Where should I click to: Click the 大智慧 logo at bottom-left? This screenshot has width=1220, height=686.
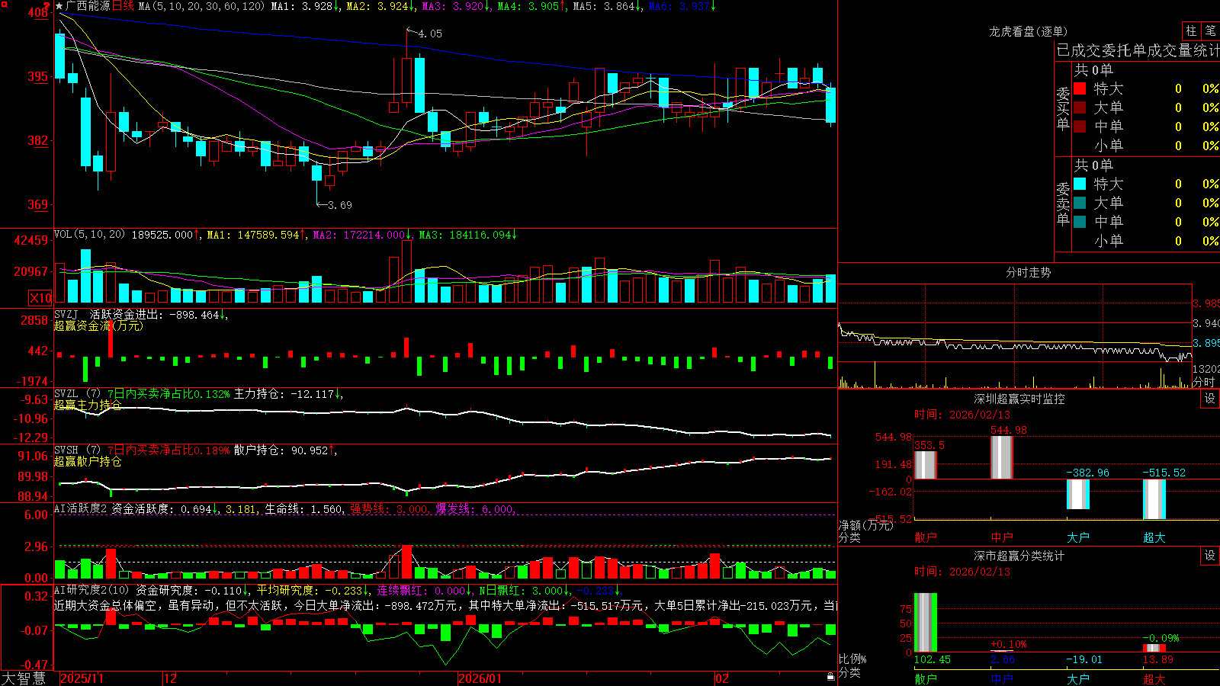(x=24, y=678)
